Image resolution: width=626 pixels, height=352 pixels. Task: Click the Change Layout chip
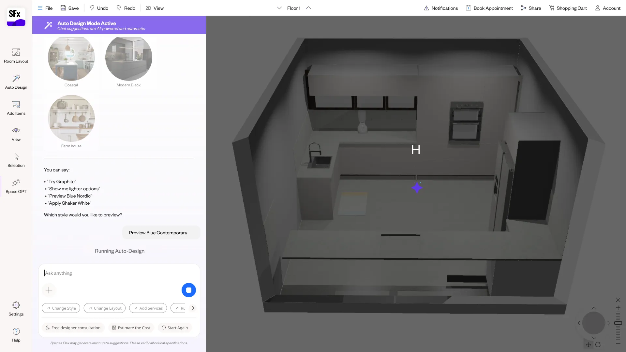pyautogui.click(x=105, y=308)
